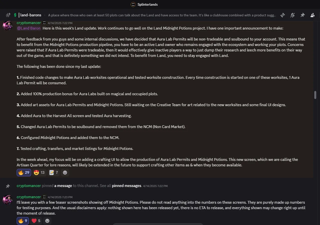Toggle the heart-eyes reaction with 13 votes
Viewport: 320px width, 225px height.
pos(39,173)
